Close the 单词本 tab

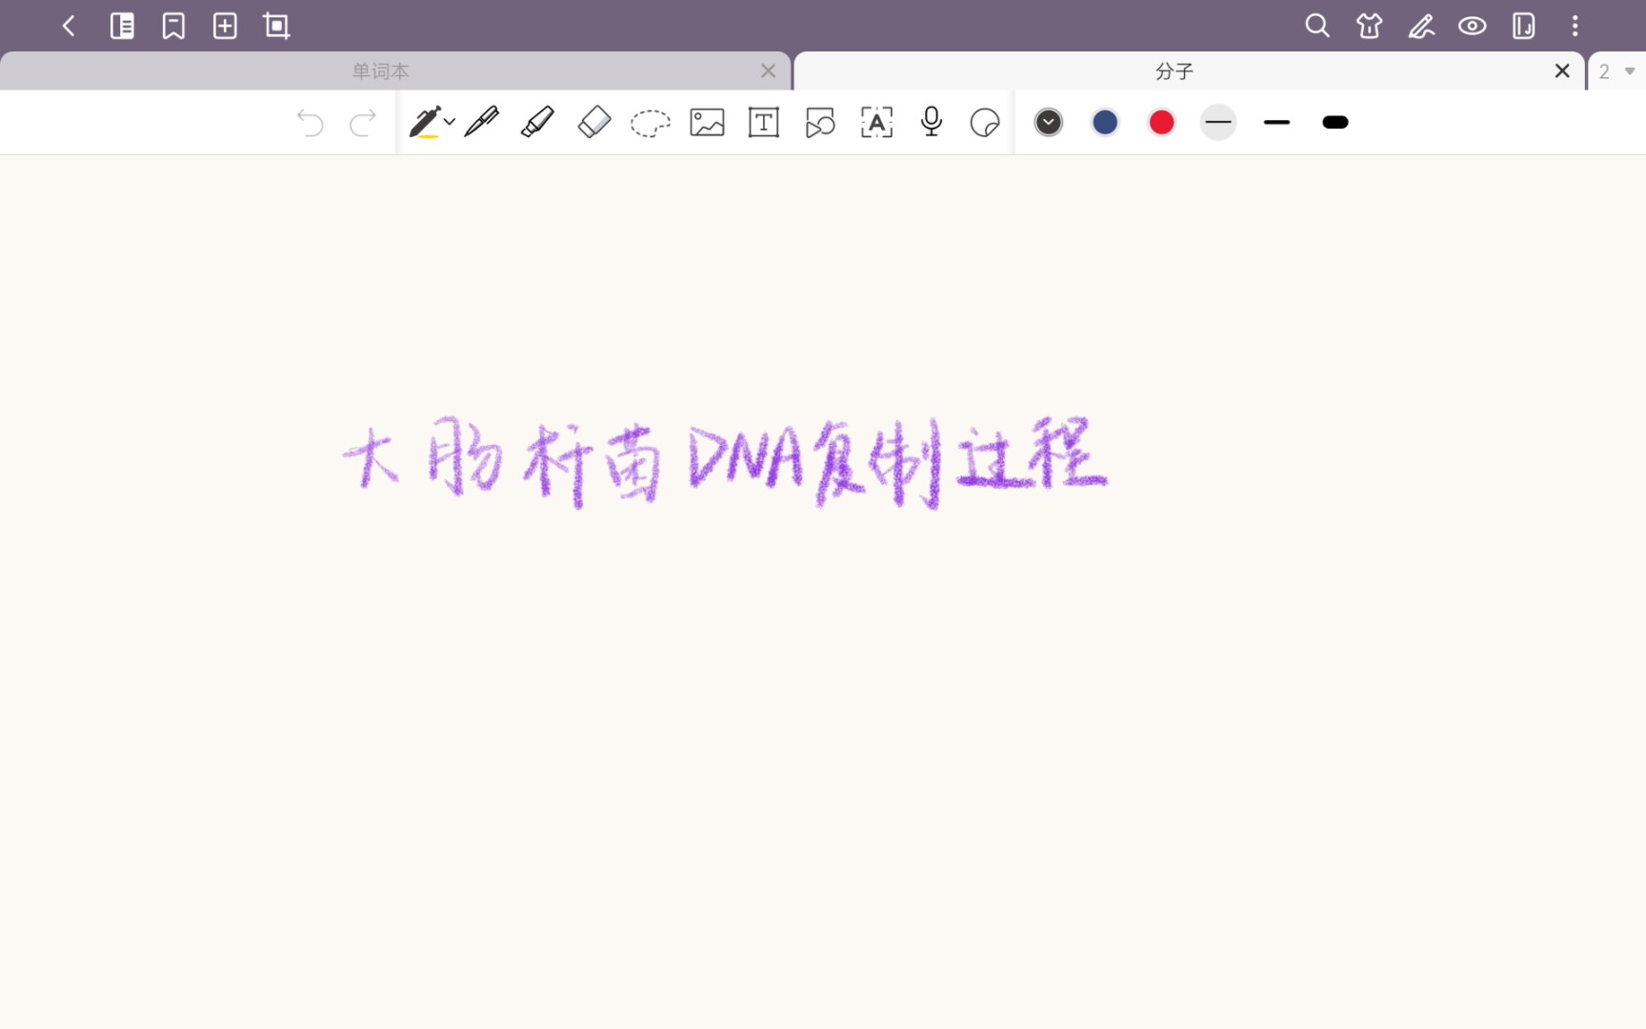click(x=768, y=71)
